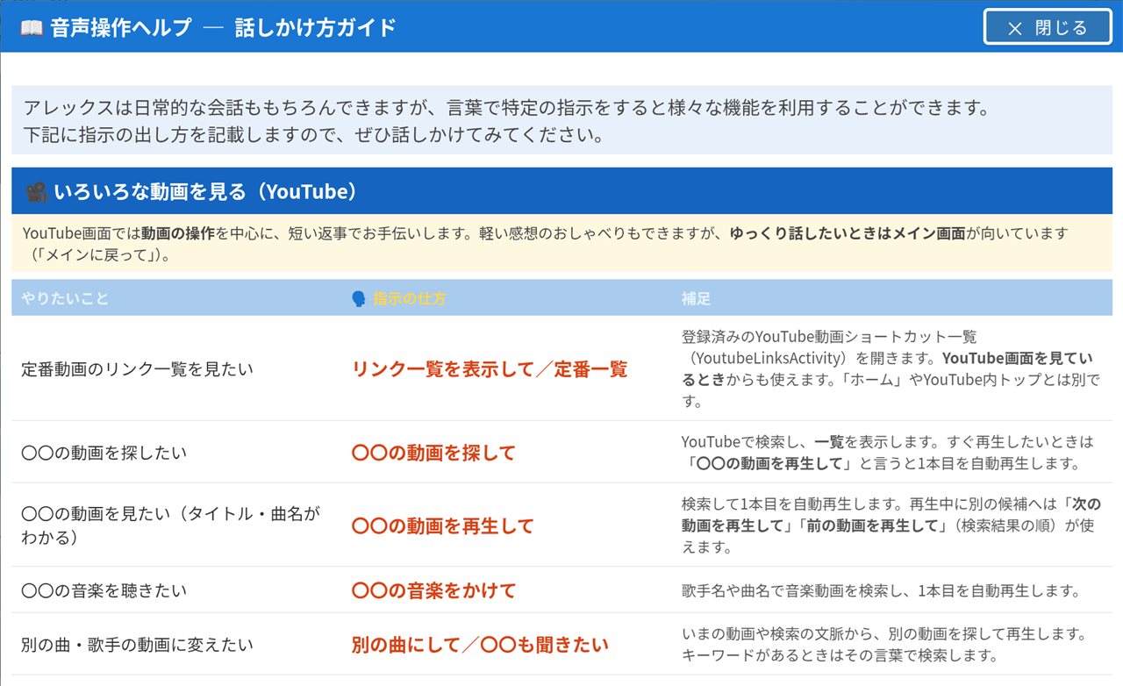Click the 〇〇の音楽をかけて command text
1123x686 pixels.
[433, 590]
